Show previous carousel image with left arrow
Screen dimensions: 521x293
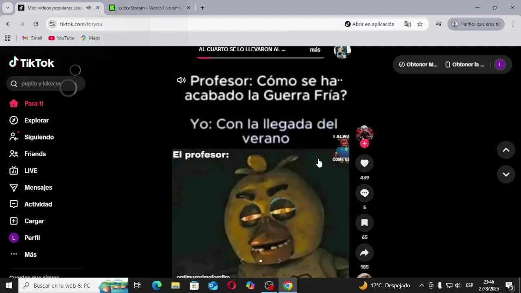point(242,261)
